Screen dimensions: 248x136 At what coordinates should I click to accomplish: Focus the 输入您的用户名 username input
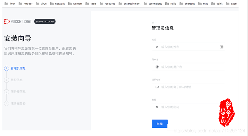coord(188,67)
